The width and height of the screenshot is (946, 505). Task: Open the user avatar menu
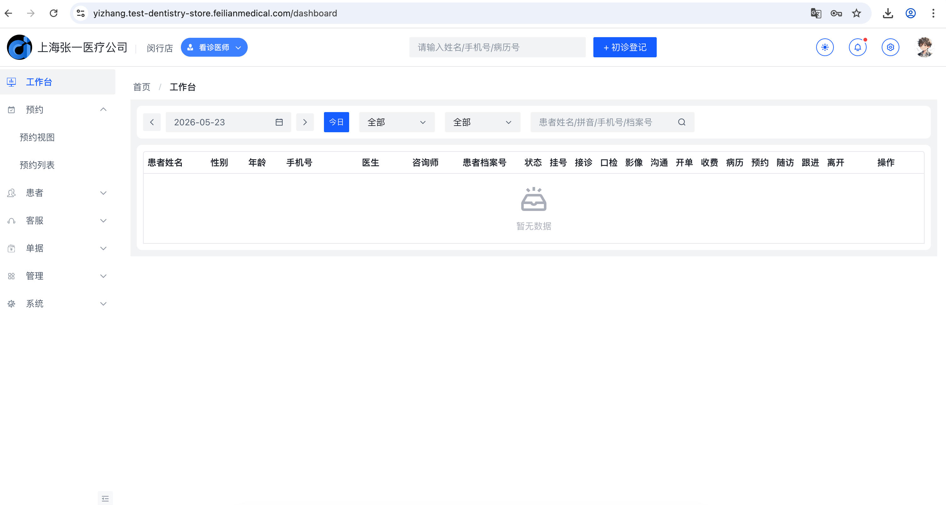click(924, 47)
